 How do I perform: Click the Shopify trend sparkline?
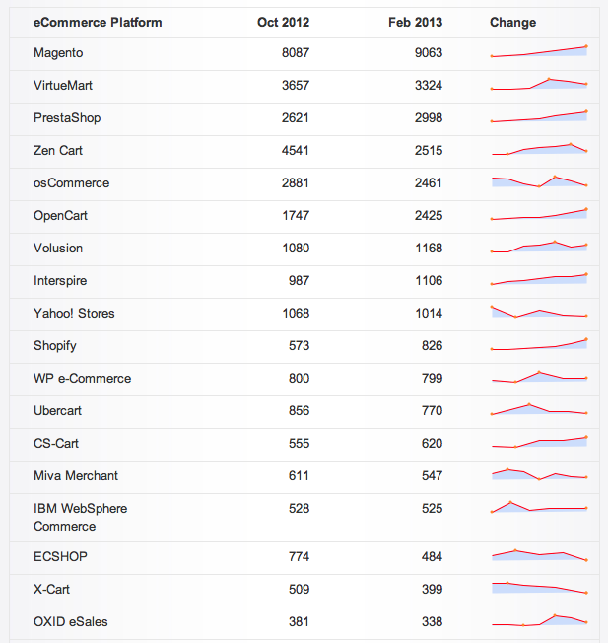(x=539, y=344)
